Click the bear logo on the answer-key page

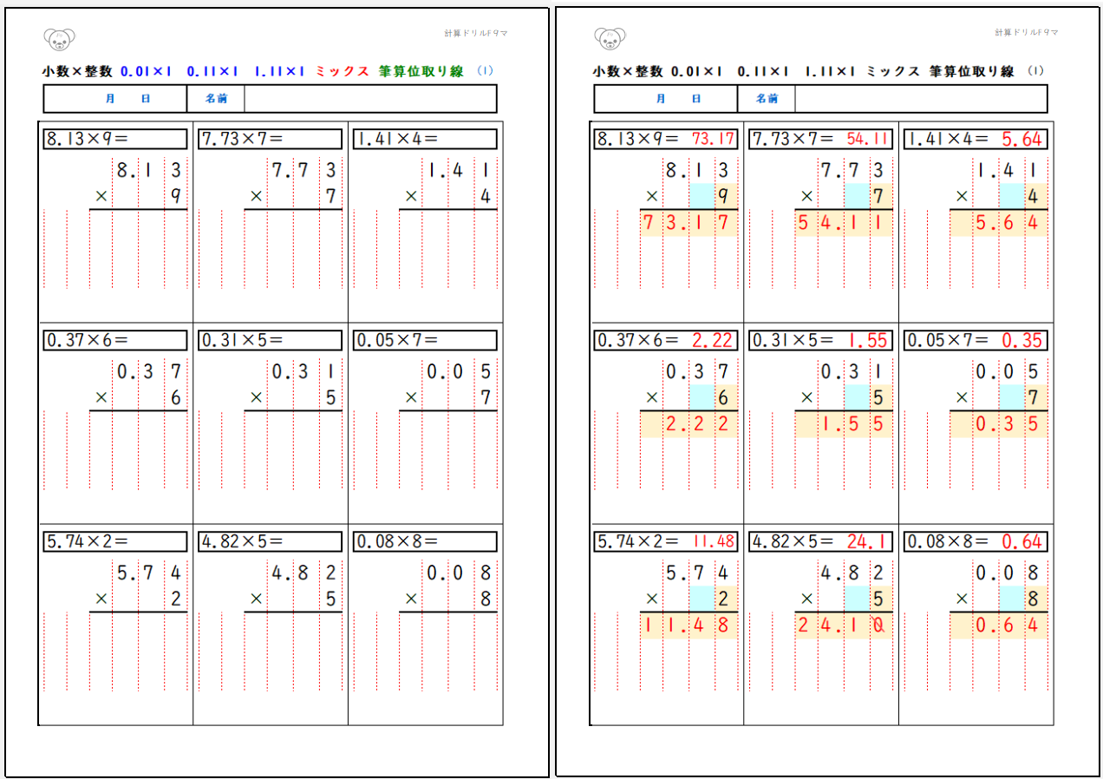(x=610, y=39)
